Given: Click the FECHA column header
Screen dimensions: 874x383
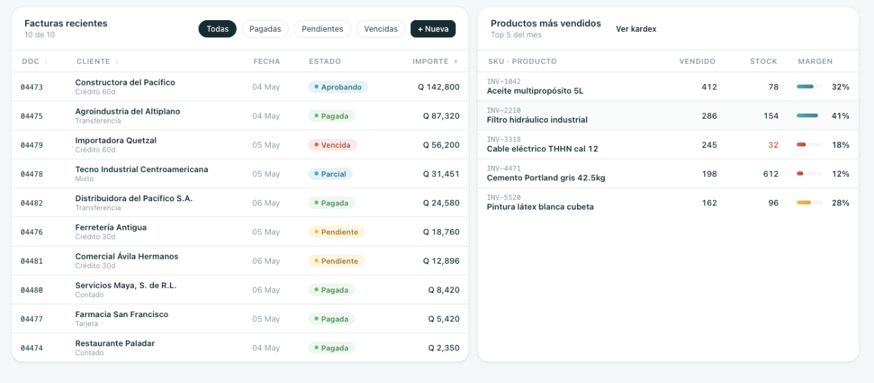Looking at the screenshot, I should click(x=267, y=62).
